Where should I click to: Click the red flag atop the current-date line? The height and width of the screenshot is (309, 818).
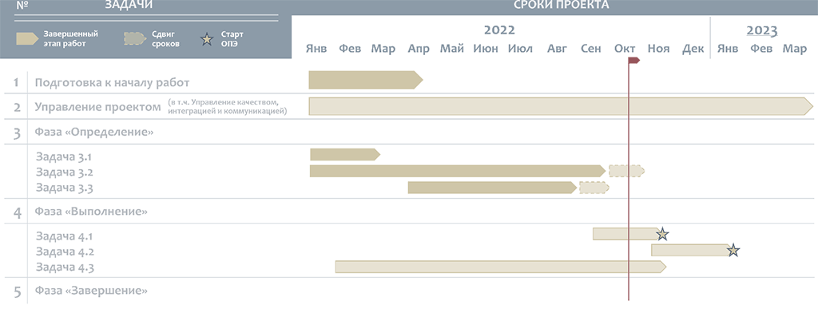(633, 61)
